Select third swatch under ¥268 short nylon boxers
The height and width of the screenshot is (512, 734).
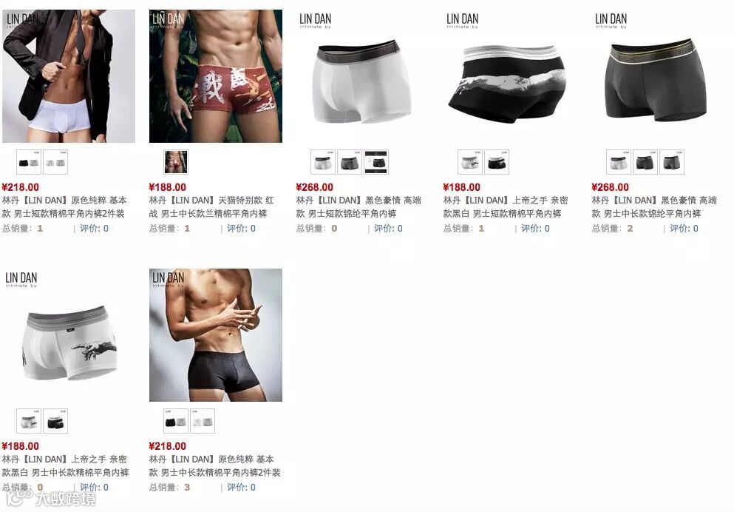tap(376, 162)
